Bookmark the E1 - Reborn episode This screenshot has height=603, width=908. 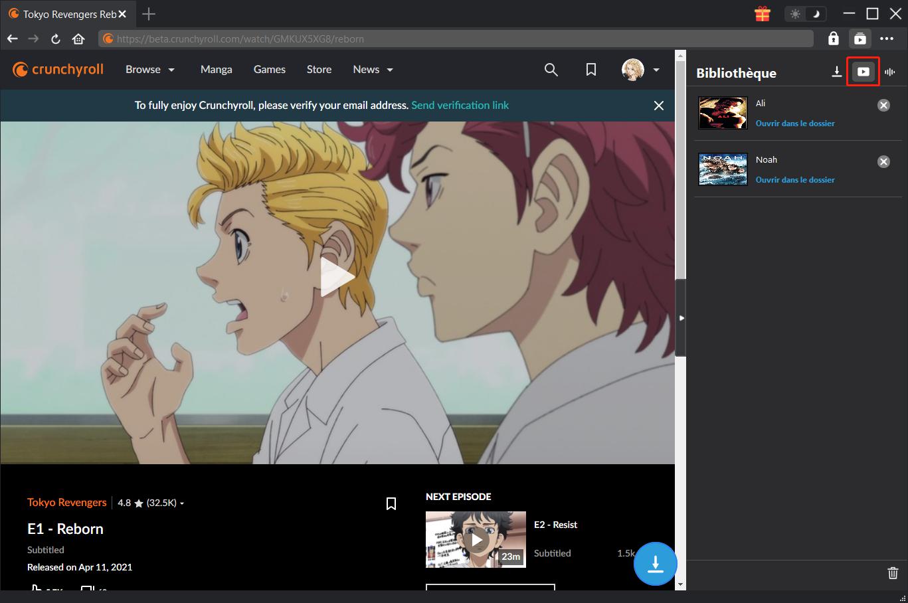click(x=391, y=504)
